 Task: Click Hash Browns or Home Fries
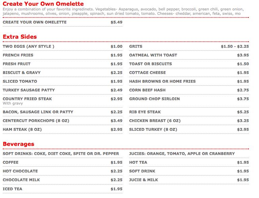[x=162, y=81]
